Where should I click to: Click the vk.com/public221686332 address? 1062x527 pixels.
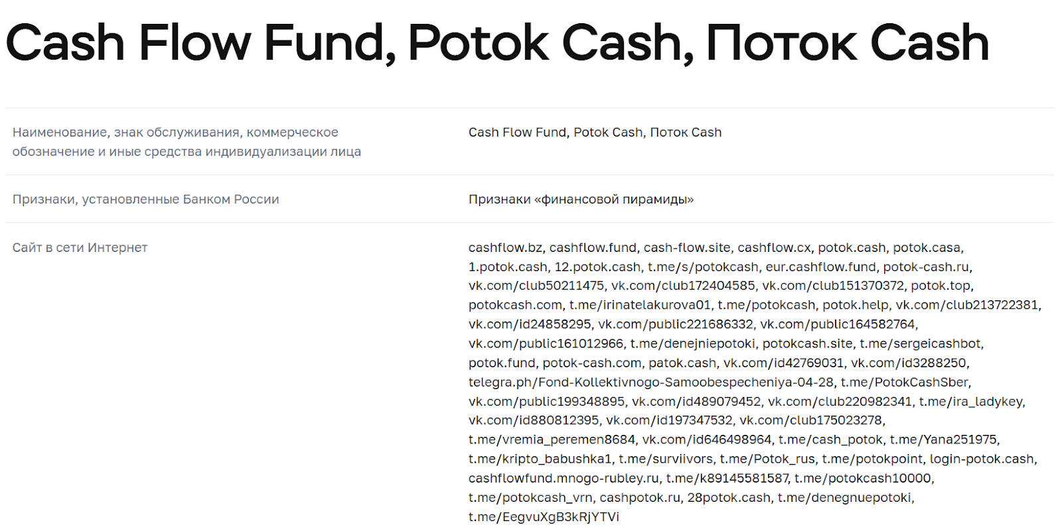(x=676, y=324)
